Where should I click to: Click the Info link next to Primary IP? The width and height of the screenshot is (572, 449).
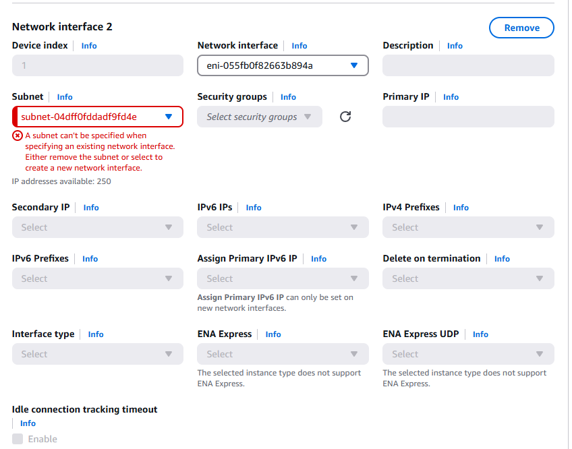pyautogui.click(x=451, y=96)
